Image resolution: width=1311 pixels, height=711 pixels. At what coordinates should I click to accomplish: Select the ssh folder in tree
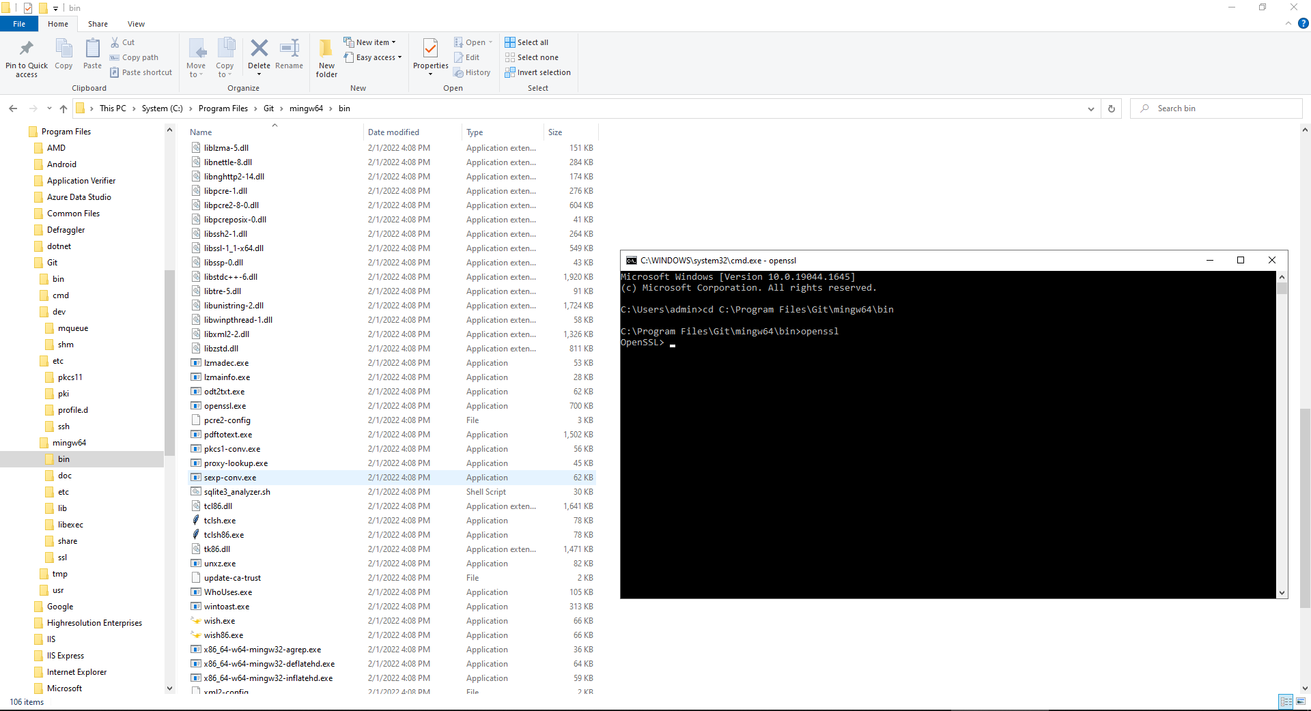pyautogui.click(x=64, y=426)
